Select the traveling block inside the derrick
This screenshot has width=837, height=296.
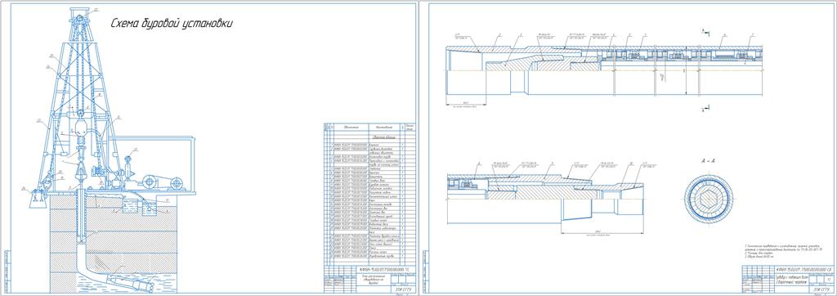[80, 128]
